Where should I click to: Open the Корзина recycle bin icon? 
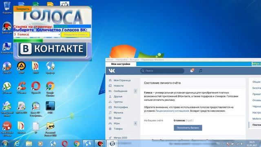[7, 8]
